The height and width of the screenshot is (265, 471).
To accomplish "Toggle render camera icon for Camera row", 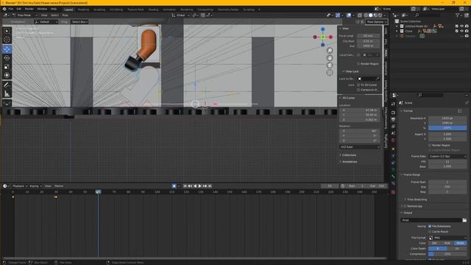I will click(x=467, y=36).
